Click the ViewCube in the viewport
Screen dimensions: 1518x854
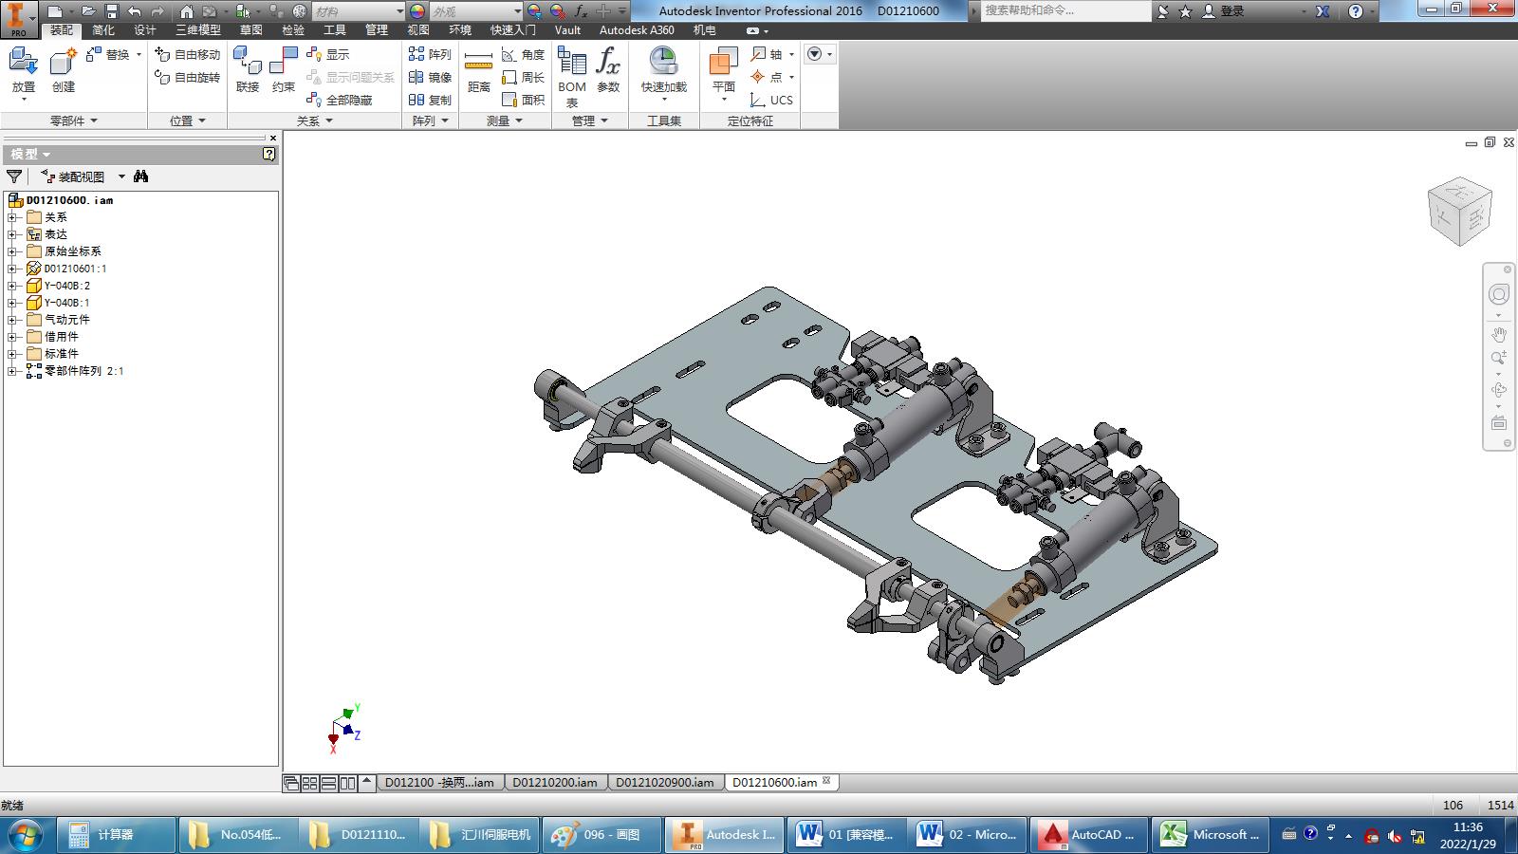tap(1459, 211)
